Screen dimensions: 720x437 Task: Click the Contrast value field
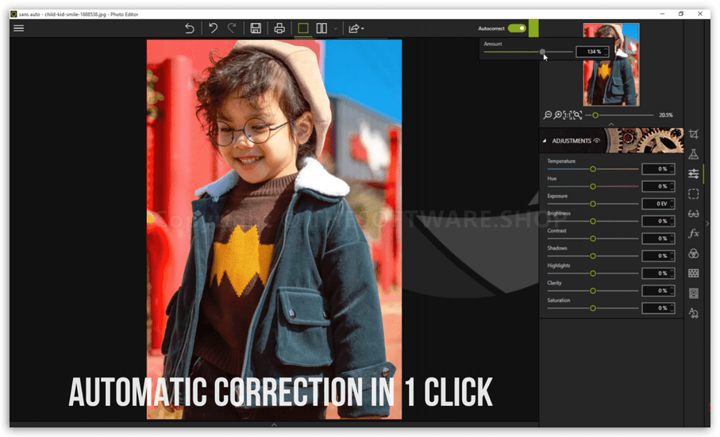click(658, 238)
